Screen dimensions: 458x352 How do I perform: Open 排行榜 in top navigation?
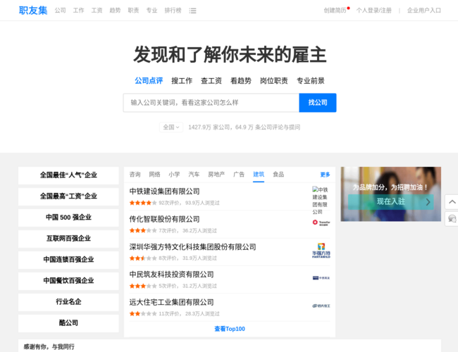173,11
